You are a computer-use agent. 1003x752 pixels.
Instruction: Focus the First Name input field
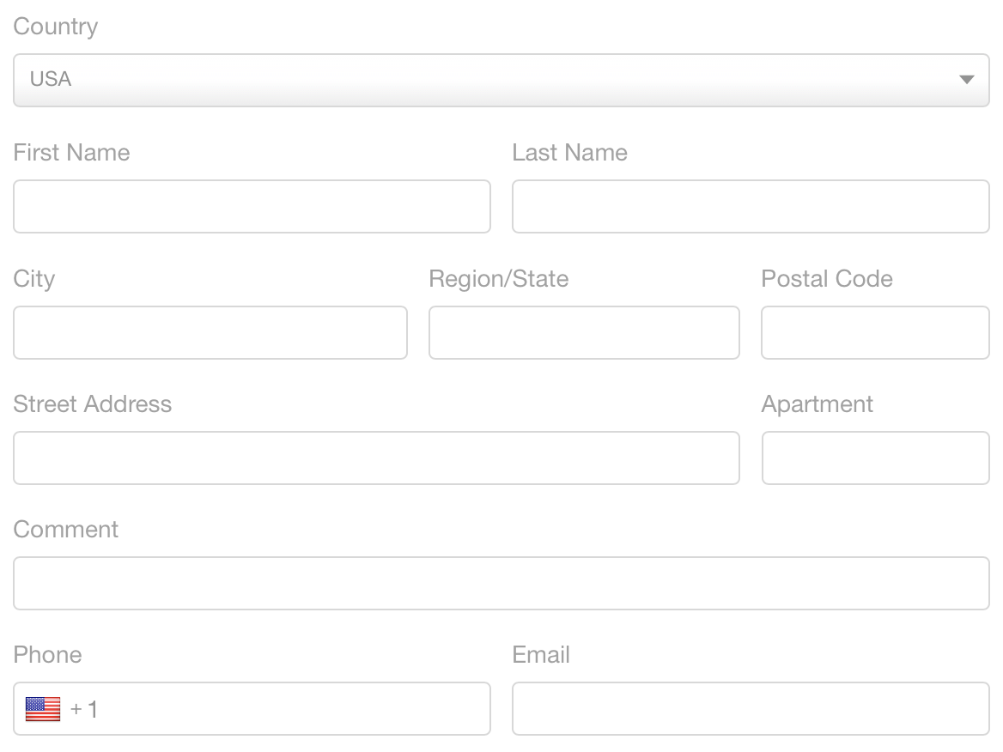252,206
